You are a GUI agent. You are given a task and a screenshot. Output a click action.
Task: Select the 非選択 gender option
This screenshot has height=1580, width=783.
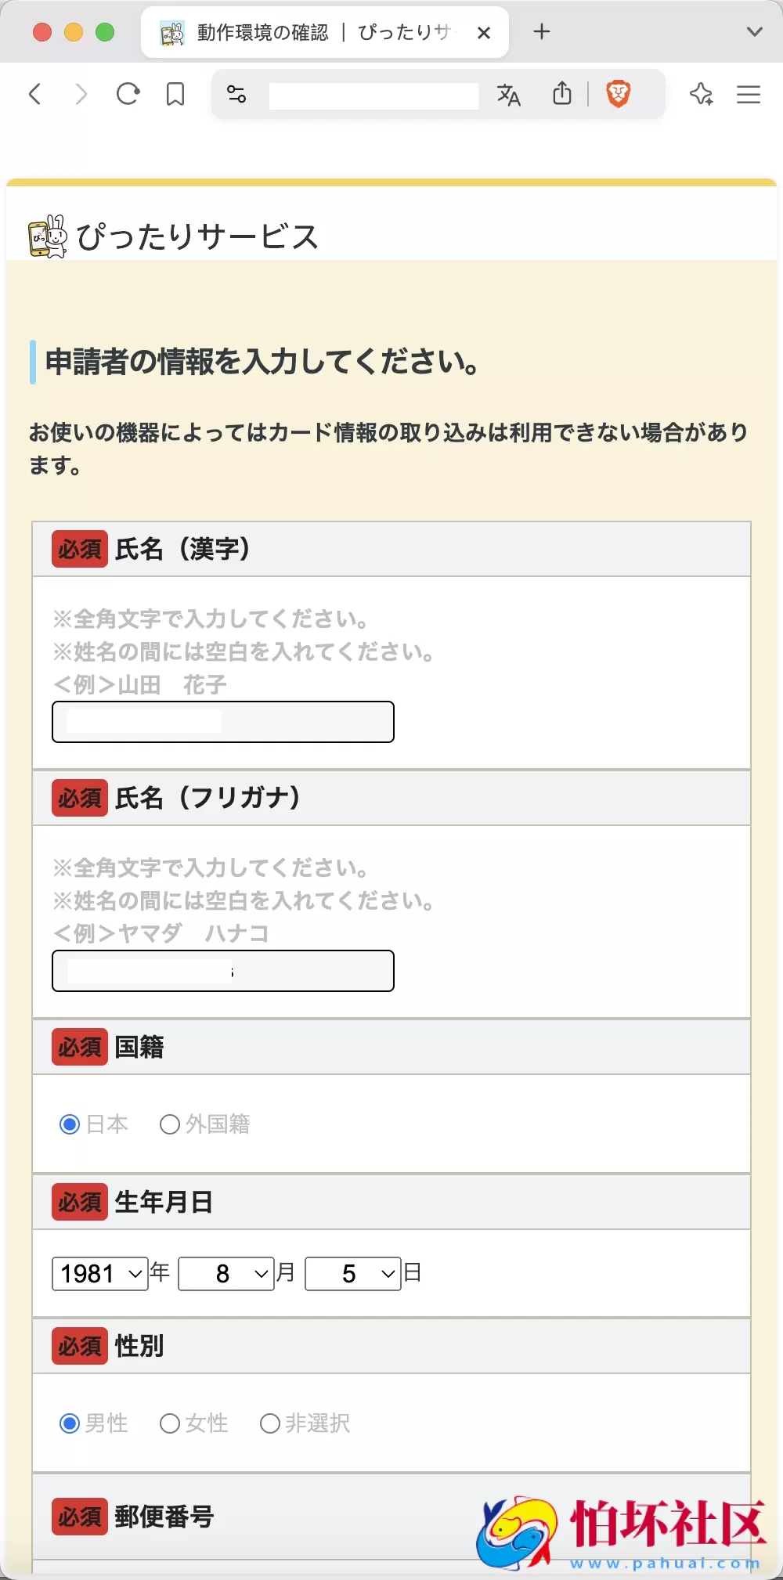point(271,1423)
